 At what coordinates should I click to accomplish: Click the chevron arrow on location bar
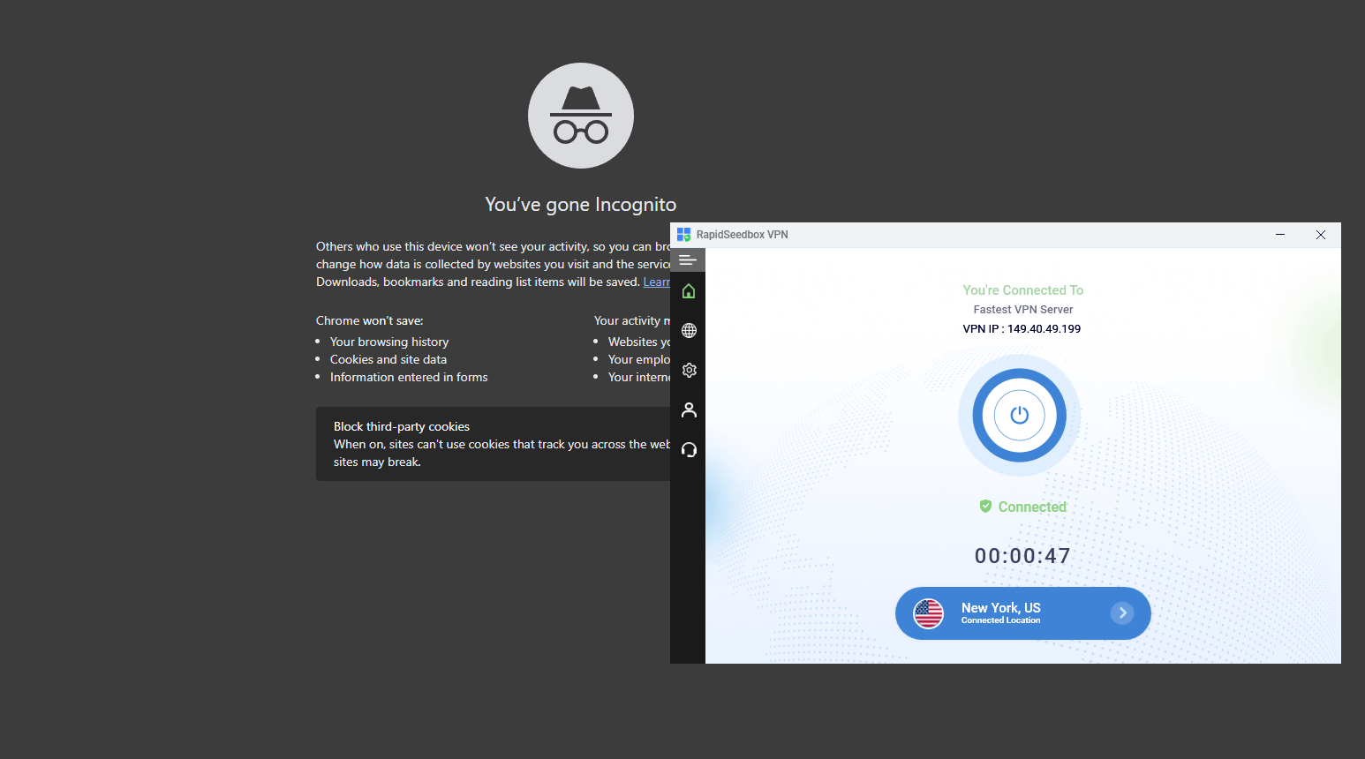[x=1122, y=612]
